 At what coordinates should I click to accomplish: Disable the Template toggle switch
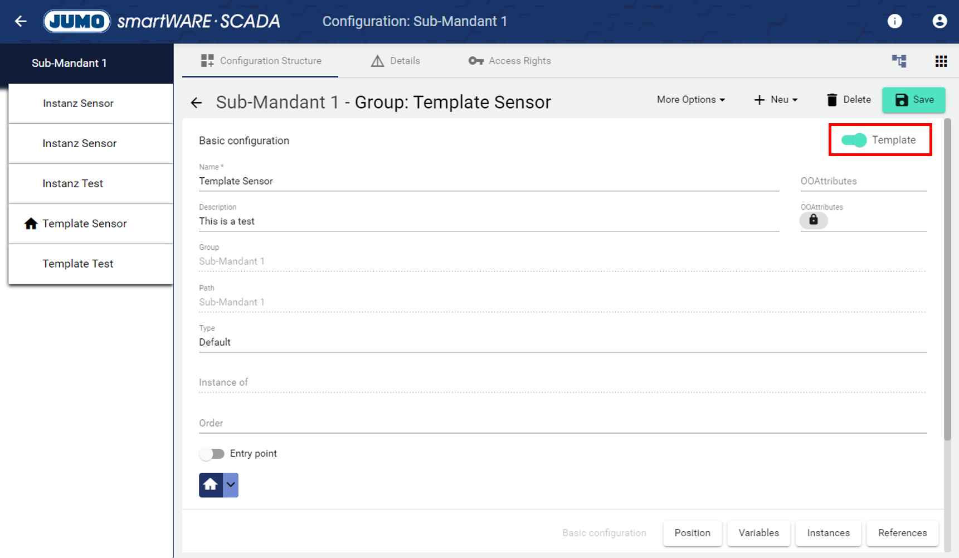click(x=854, y=140)
